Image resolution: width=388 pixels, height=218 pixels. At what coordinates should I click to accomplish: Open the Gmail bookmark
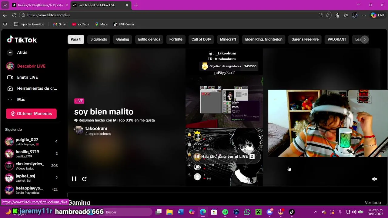pos(60,24)
